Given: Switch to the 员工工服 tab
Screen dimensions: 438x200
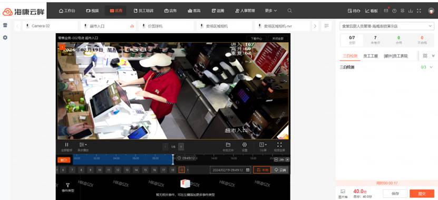Looking at the screenshot, I should point(371,56).
